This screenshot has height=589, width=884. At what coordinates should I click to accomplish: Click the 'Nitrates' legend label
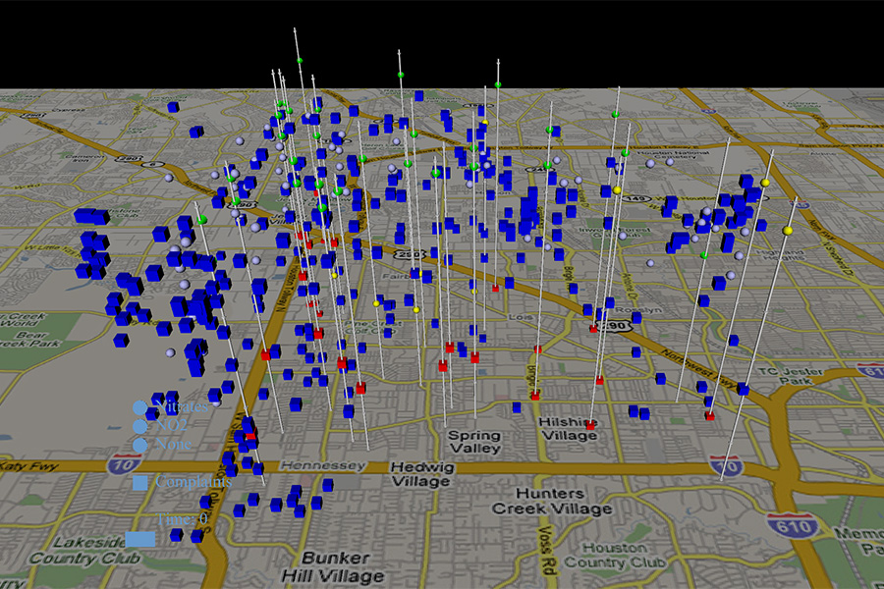tap(182, 406)
